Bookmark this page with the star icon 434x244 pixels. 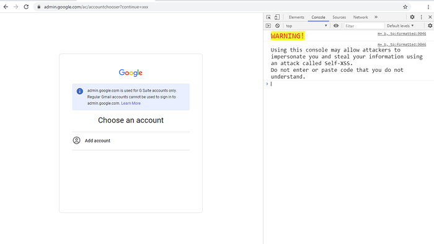[405, 7]
